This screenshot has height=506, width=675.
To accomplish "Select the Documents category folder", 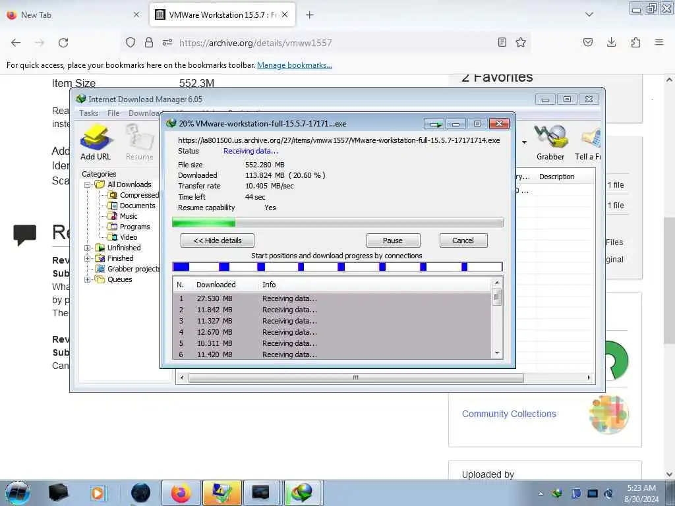I will 132,206.
